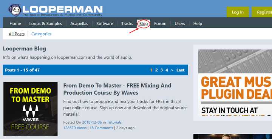Click the next page arrow in pagination
This screenshot has width=272, height=139.
pos(172,70)
